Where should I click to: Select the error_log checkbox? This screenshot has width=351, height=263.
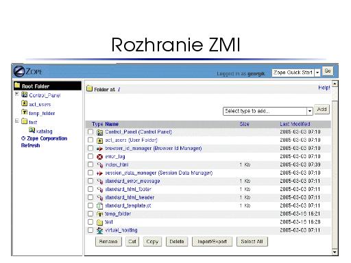pyautogui.click(x=90, y=156)
